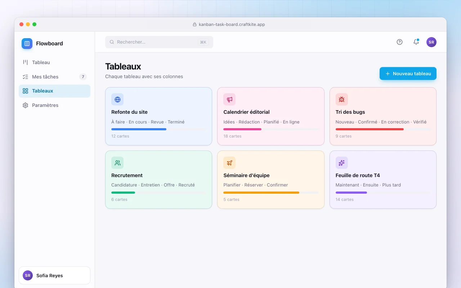Open the Recrutement board title
Viewport: 461px width, 288px height.
pyautogui.click(x=127, y=175)
